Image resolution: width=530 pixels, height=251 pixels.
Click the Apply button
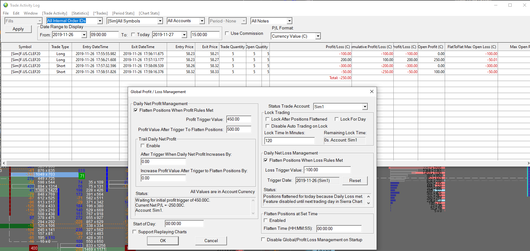pyautogui.click(x=18, y=29)
